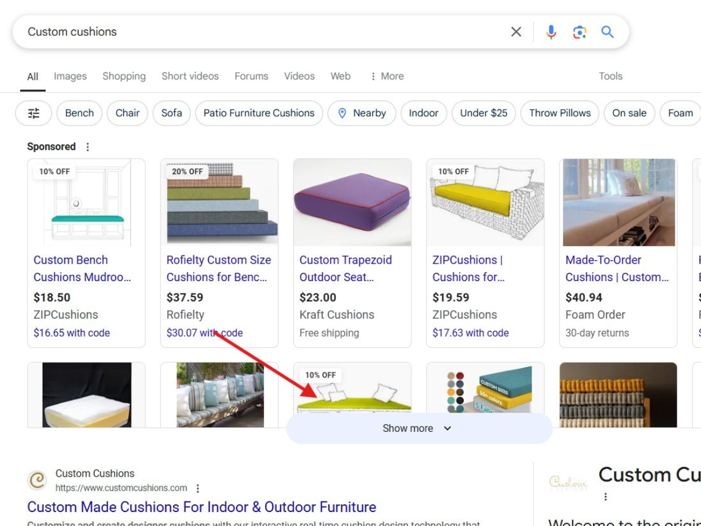
Task: Click the stacked colored cushions image
Action: 220,202
